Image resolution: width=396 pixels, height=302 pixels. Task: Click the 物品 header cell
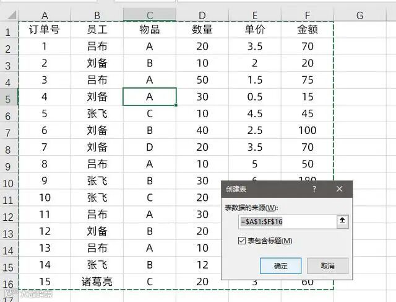coord(150,30)
